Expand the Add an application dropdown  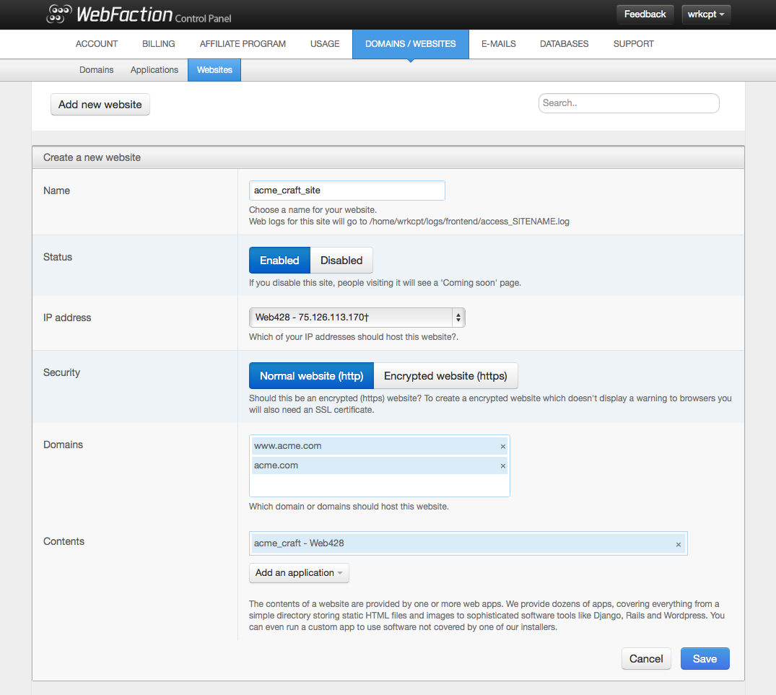pyautogui.click(x=299, y=573)
